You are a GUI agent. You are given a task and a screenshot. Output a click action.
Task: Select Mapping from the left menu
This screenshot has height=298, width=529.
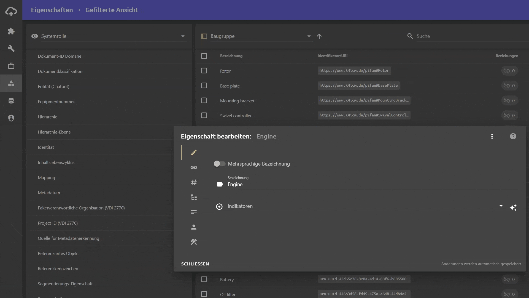[47, 177]
